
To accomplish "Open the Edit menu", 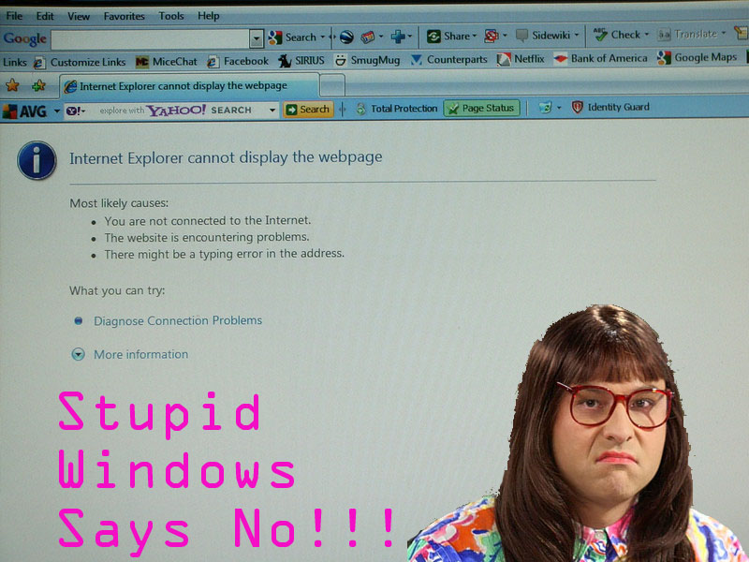I will pos(45,16).
